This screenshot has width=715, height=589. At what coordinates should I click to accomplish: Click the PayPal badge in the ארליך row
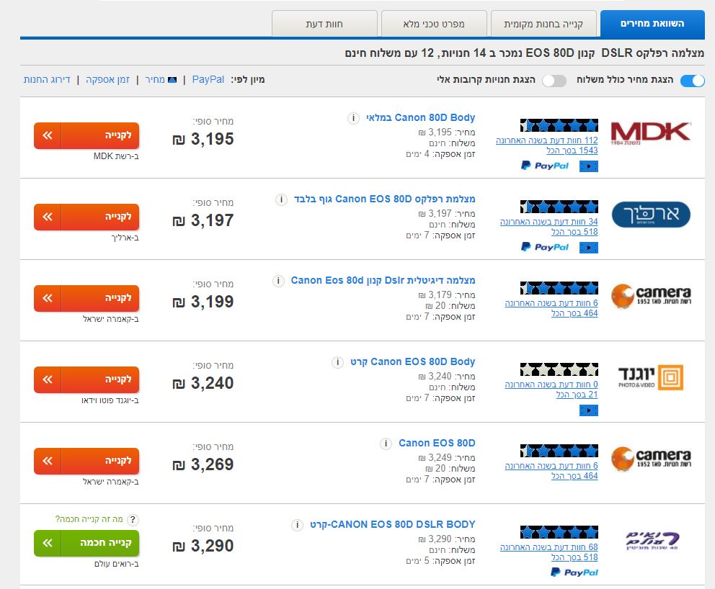pos(545,248)
